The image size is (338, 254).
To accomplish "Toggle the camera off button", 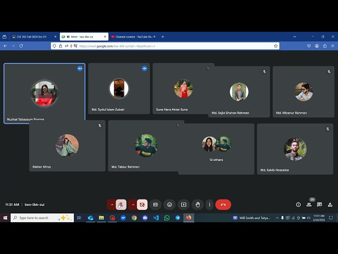I will pos(142,205).
